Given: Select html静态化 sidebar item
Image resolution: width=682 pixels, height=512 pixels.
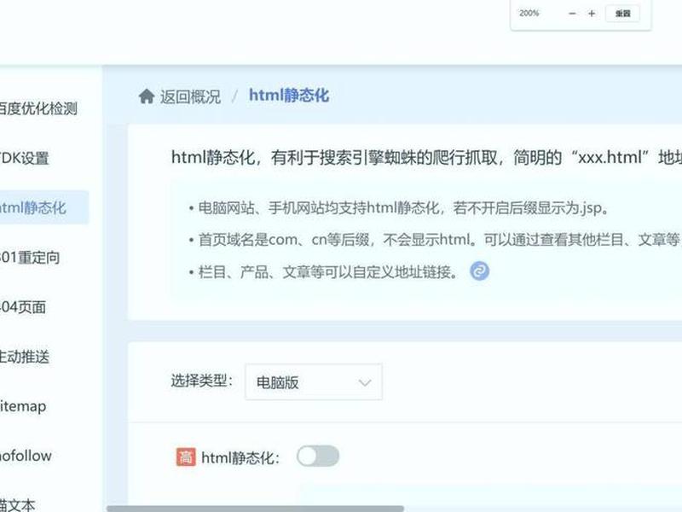Looking at the screenshot, I should coord(43,207).
